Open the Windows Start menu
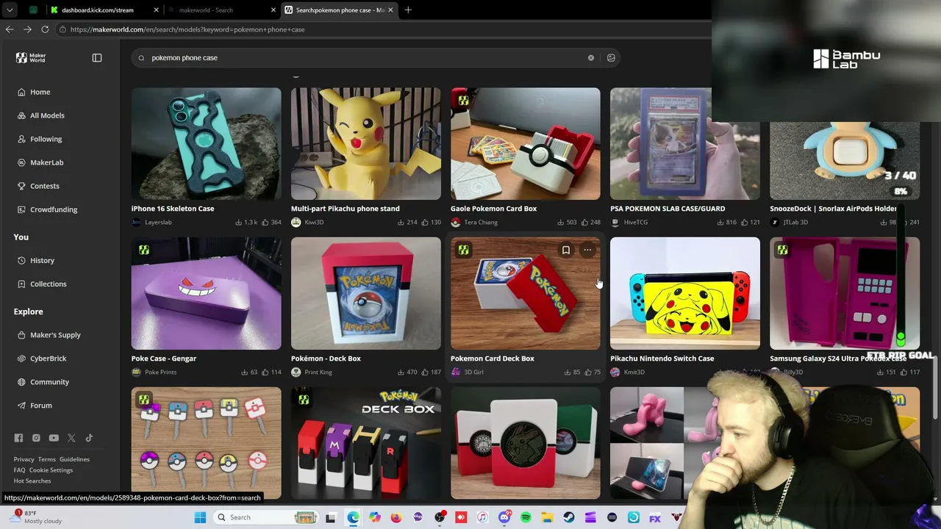Viewport: 941px width, 529px height. [200, 517]
